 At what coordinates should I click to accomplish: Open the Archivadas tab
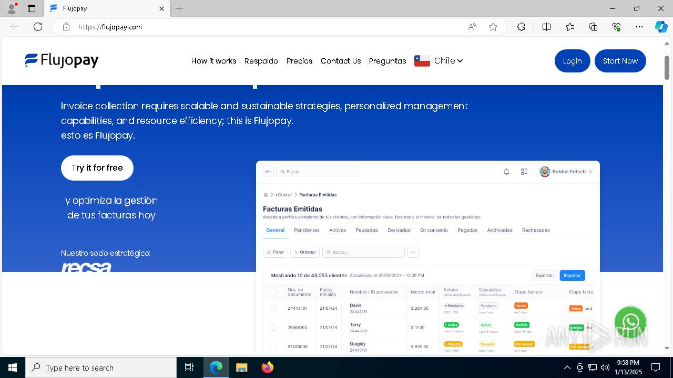pyautogui.click(x=499, y=230)
